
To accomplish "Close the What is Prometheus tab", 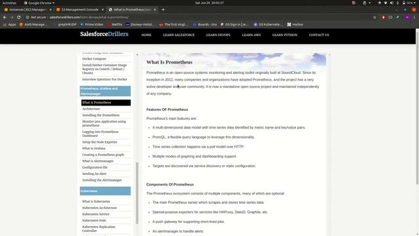I will click(155, 10).
